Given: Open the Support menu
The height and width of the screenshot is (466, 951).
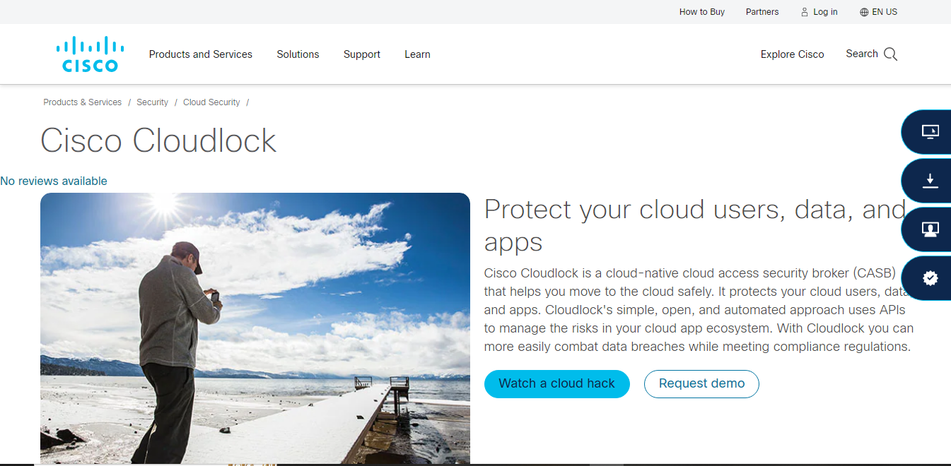Looking at the screenshot, I should [x=362, y=54].
